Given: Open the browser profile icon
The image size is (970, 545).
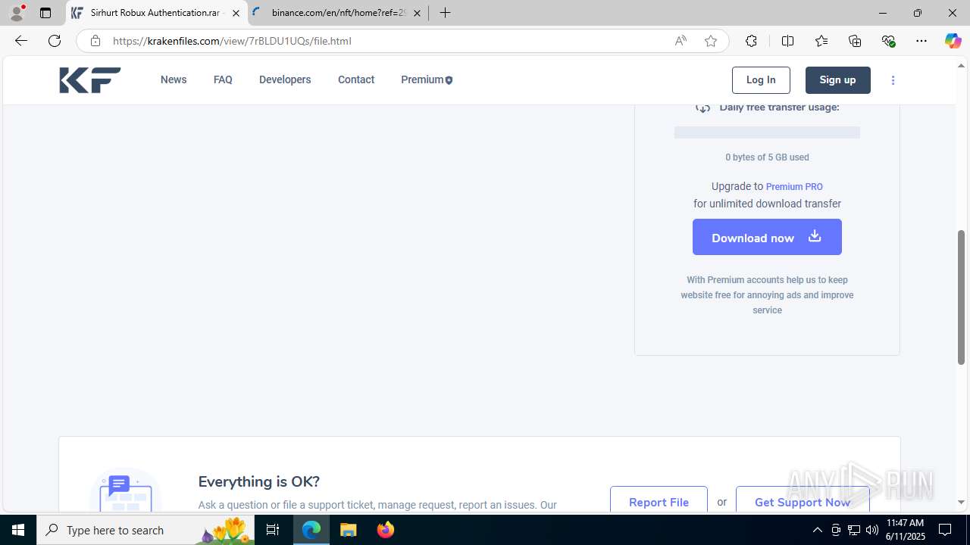Looking at the screenshot, I should coord(17,13).
